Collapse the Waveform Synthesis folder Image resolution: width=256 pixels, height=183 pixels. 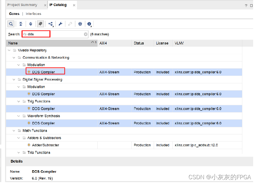click(19, 116)
